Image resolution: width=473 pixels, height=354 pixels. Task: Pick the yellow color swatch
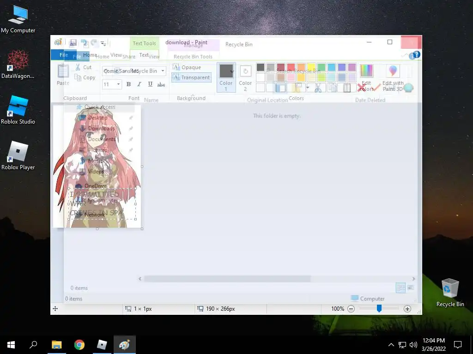coord(311,67)
